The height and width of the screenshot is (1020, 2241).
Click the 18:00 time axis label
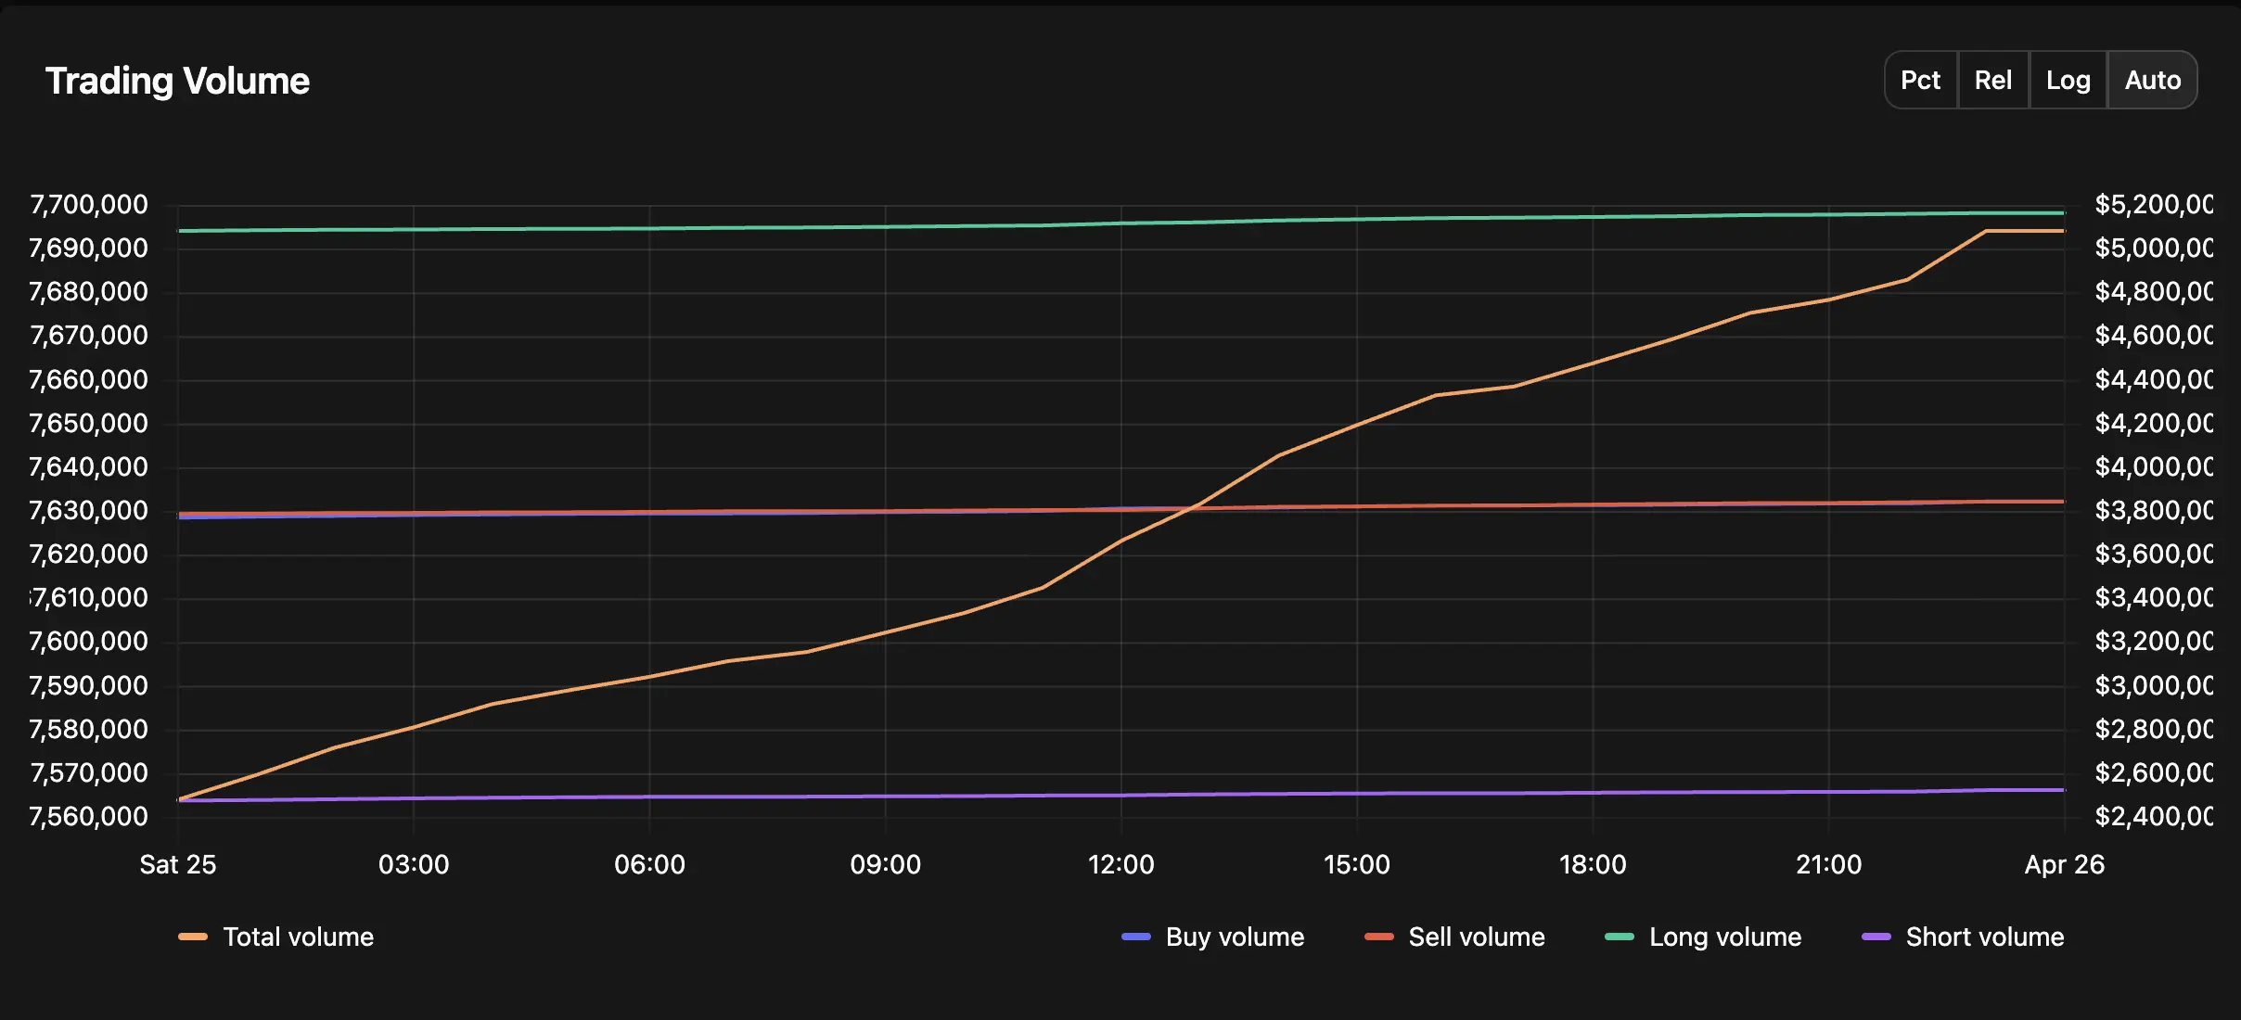(1593, 864)
